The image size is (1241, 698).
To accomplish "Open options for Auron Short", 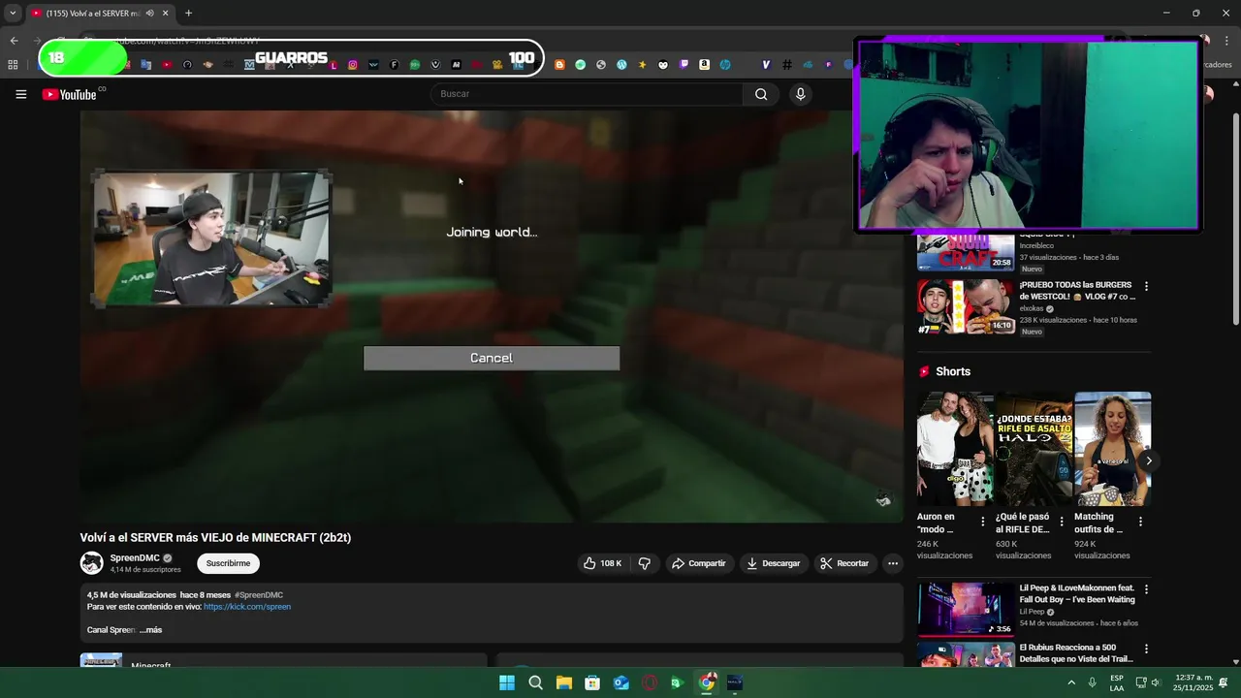I will click(x=982, y=522).
